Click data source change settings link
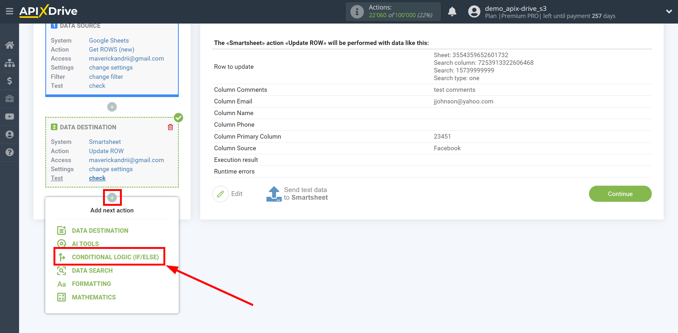The width and height of the screenshot is (678, 333). tap(111, 67)
